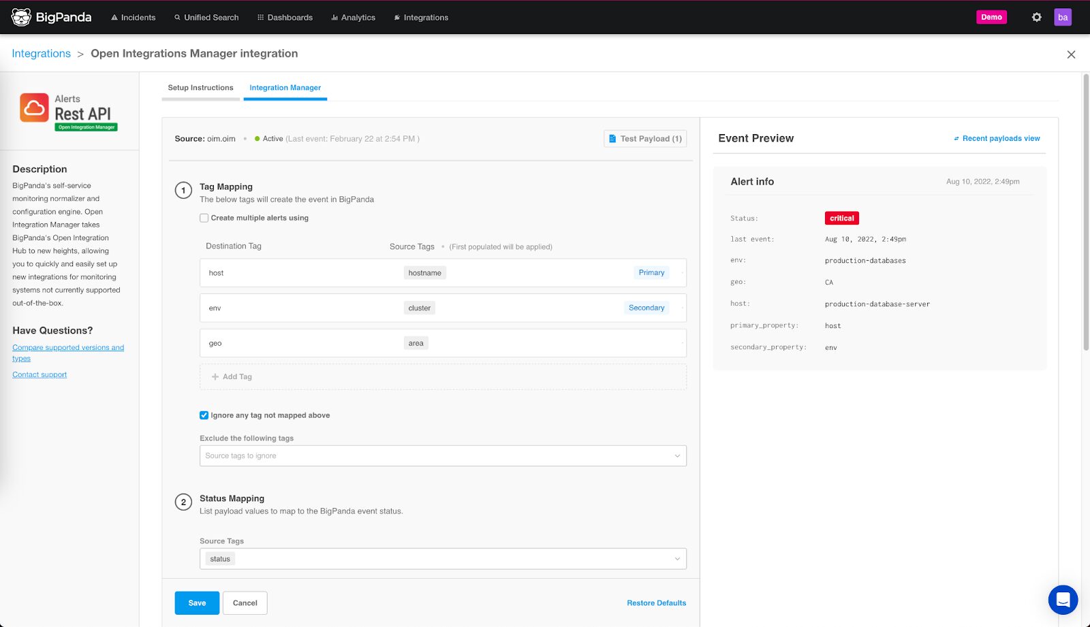1090x627 pixels.
Task: Open Dashboards in top navigation
Action: click(285, 18)
